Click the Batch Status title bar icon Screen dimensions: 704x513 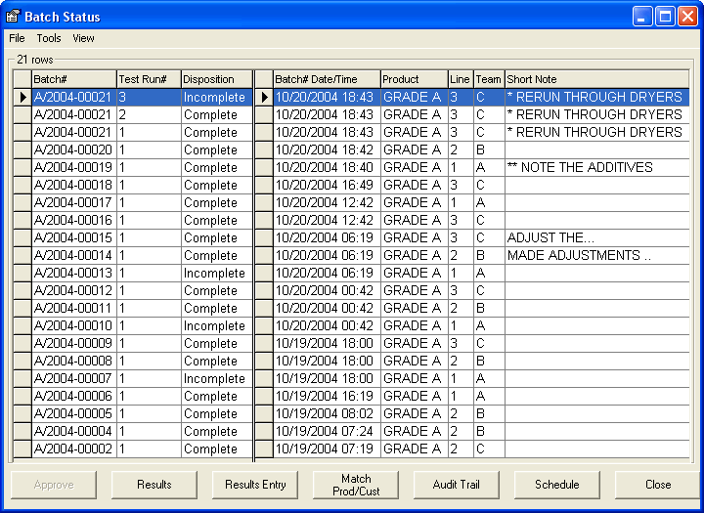tap(13, 17)
